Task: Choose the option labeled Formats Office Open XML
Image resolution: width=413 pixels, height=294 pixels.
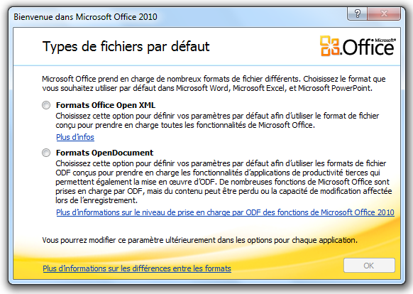Action: pos(105,105)
